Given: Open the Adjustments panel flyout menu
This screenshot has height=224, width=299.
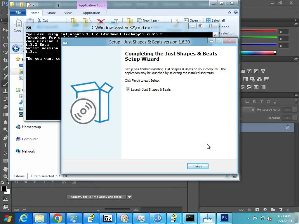Looking at the screenshot, I should [x=295, y=60].
